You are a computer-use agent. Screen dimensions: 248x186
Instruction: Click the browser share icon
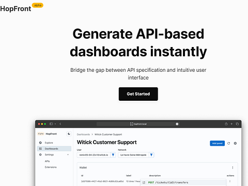click(x=226, y=124)
